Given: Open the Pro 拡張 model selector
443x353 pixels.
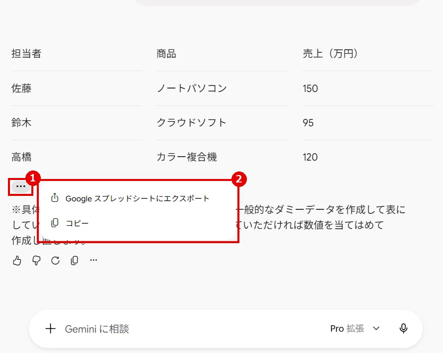Looking at the screenshot, I should point(355,329).
